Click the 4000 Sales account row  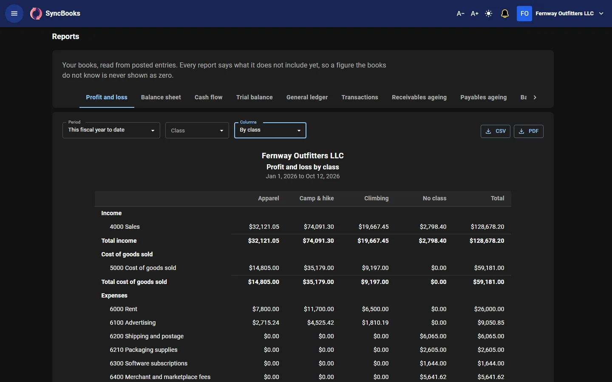pos(303,227)
